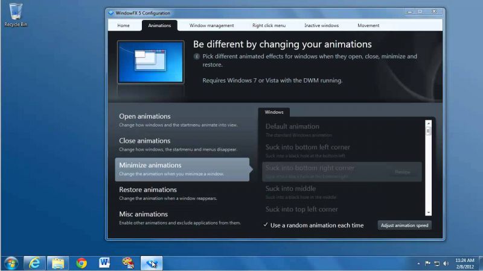Viewport: 483px width, 271px height.
Task: Choose the Open animations category
Action: [182, 120]
